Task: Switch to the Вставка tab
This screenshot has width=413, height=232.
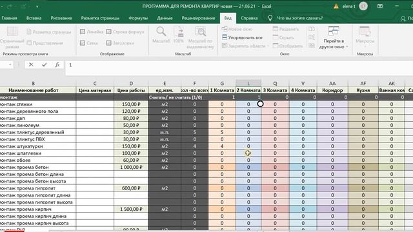Action: click(34, 18)
